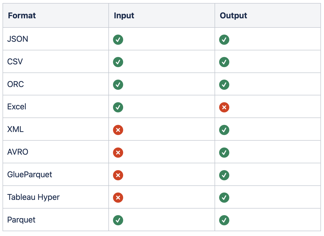324x236 pixels.
Task: Click the green checkmark for Parquet Input
Action: point(118,220)
